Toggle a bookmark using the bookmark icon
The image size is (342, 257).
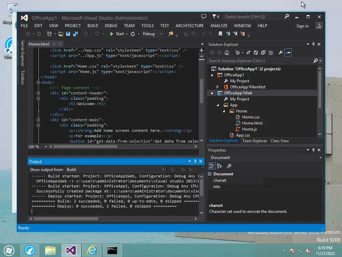pos(220,34)
